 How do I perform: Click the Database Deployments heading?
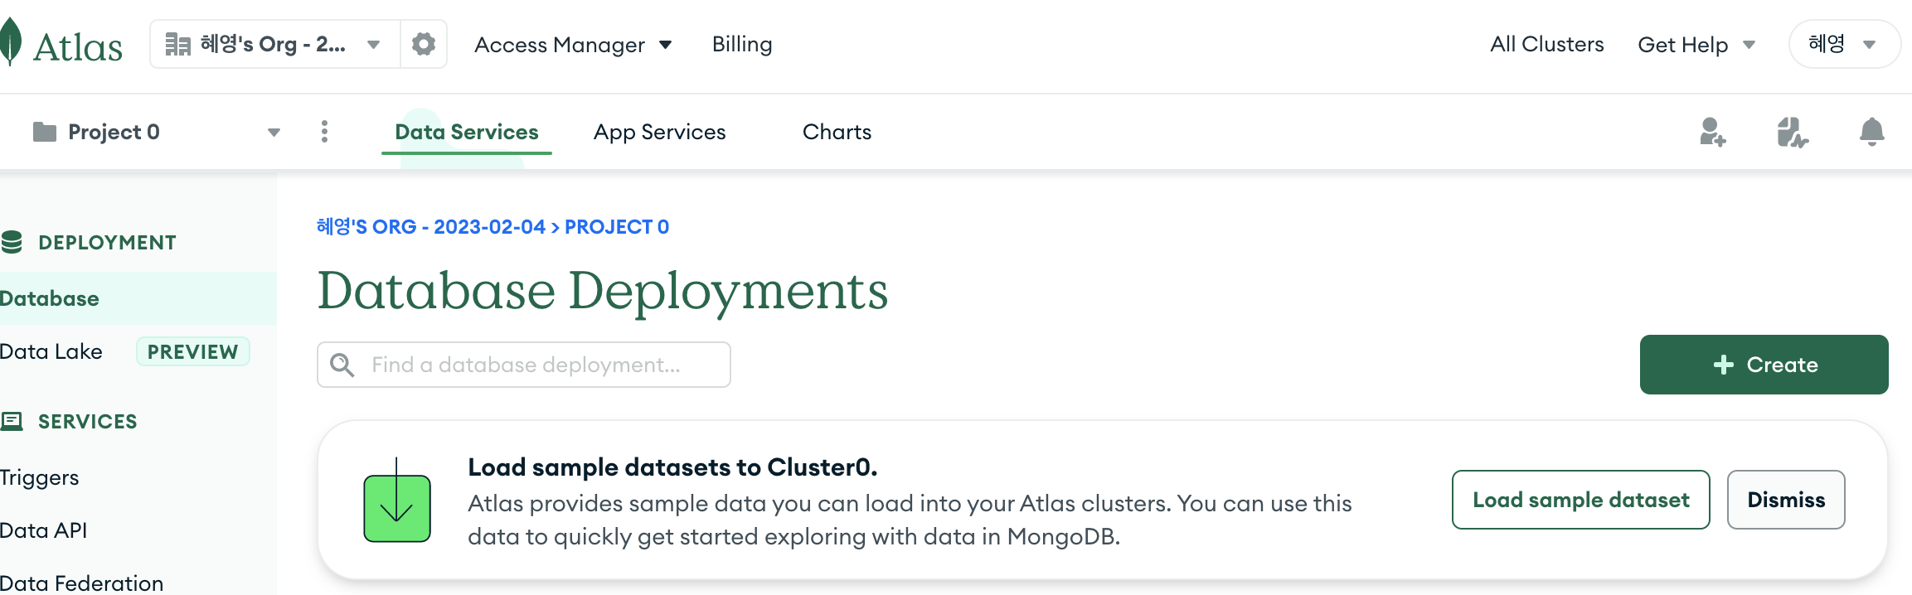coord(603,291)
